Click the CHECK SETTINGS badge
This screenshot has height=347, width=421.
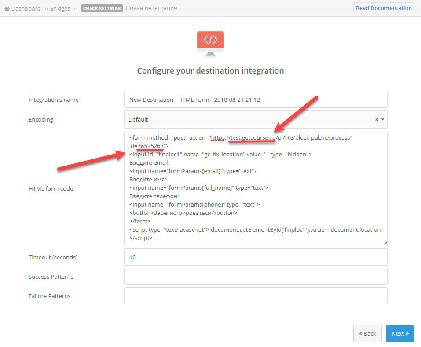[x=102, y=8]
